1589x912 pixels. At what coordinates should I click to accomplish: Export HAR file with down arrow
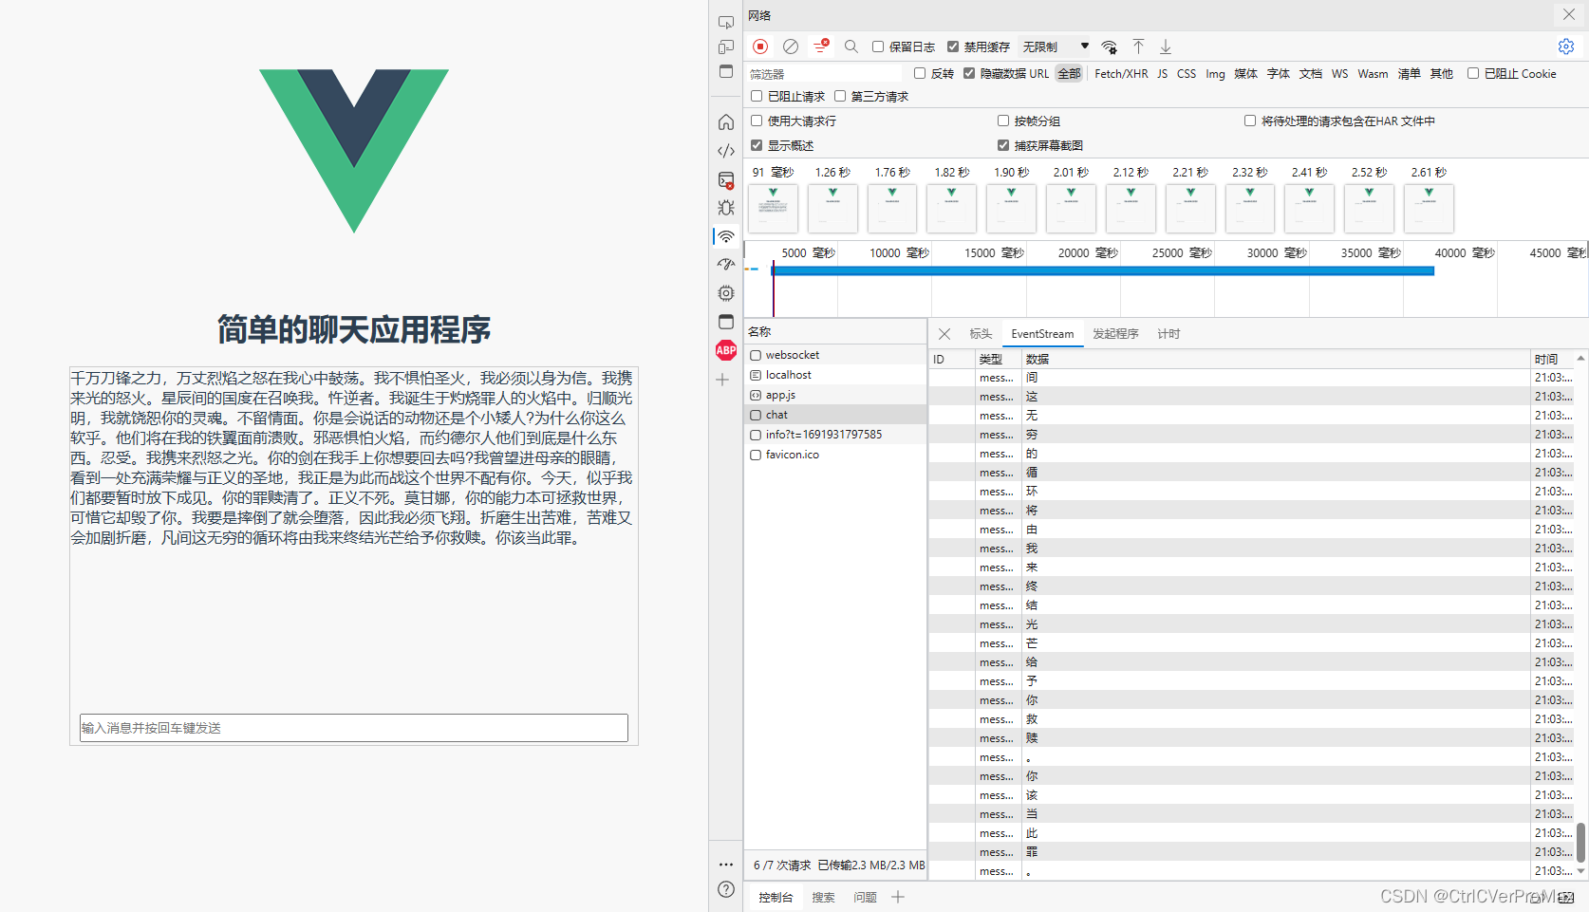(x=1166, y=47)
